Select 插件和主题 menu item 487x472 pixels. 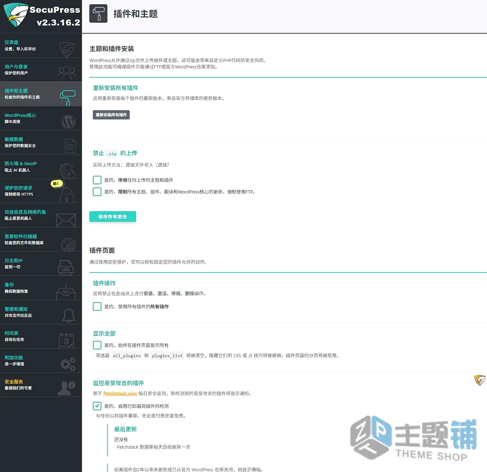pyautogui.click(x=41, y=94)
